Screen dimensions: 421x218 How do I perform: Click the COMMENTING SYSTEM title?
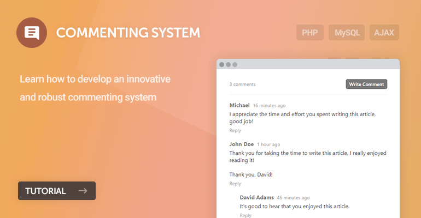click(x=128, y=33)
